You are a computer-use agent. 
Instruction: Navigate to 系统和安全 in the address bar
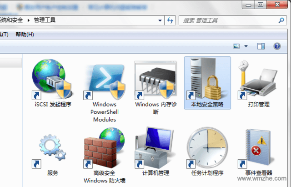pyautogui.click(x=11, y=20)
